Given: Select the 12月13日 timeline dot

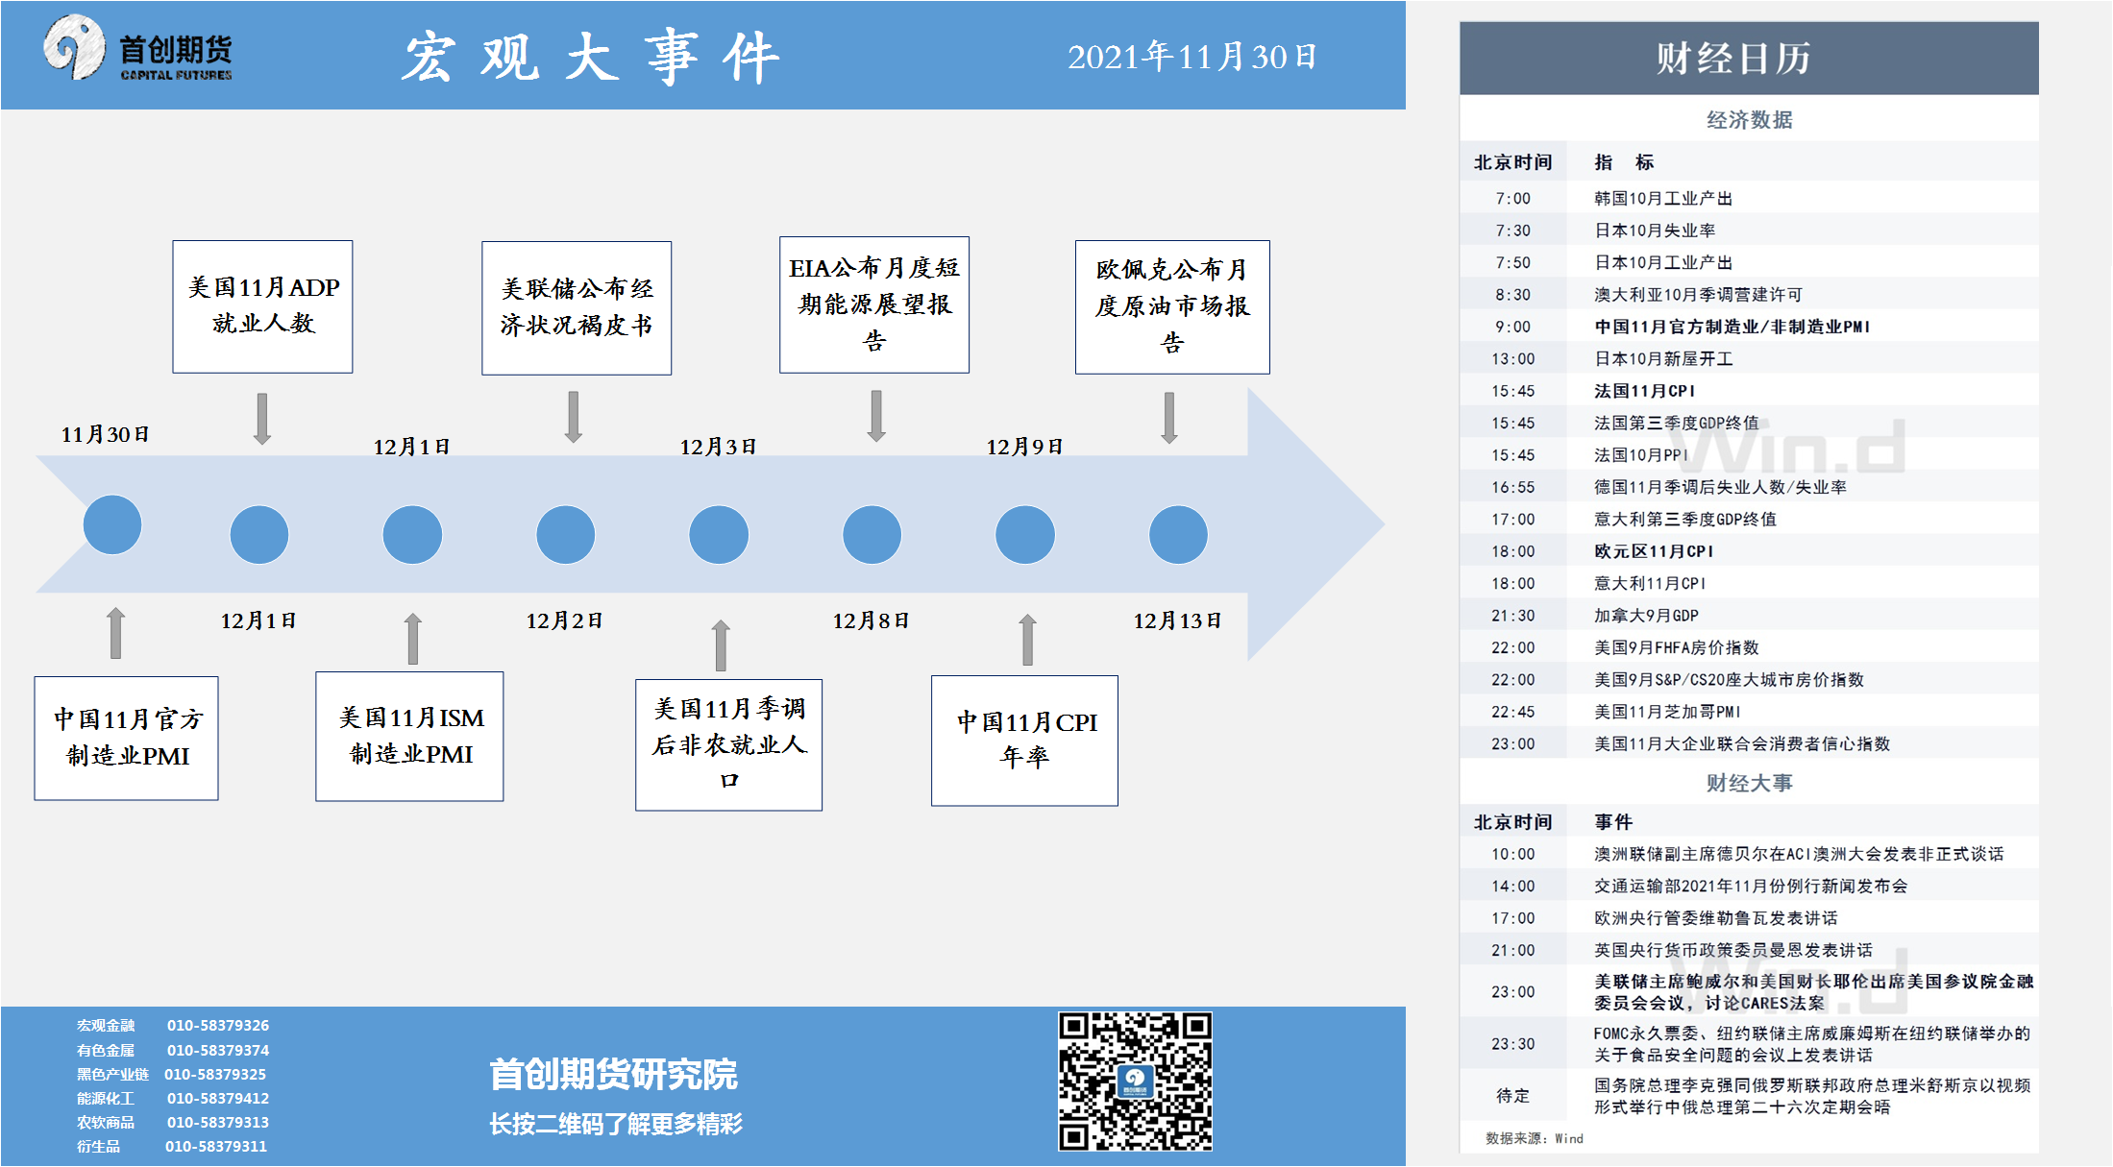Looking at the screenshot, I should click(x=1178, y=534).
